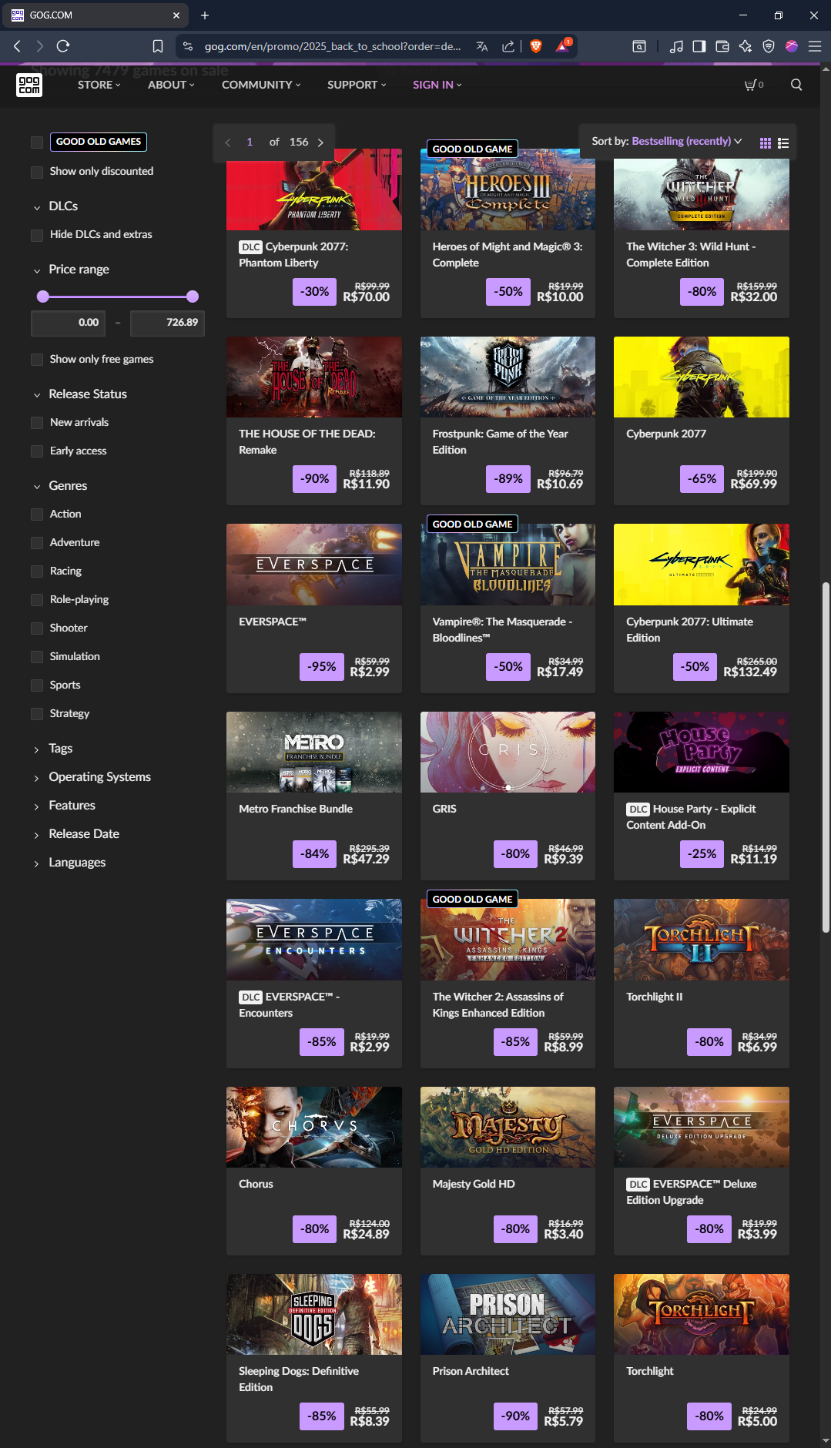Click the minimum price input field 0.00
831x1448 pixels.
[x=67, y=323]
